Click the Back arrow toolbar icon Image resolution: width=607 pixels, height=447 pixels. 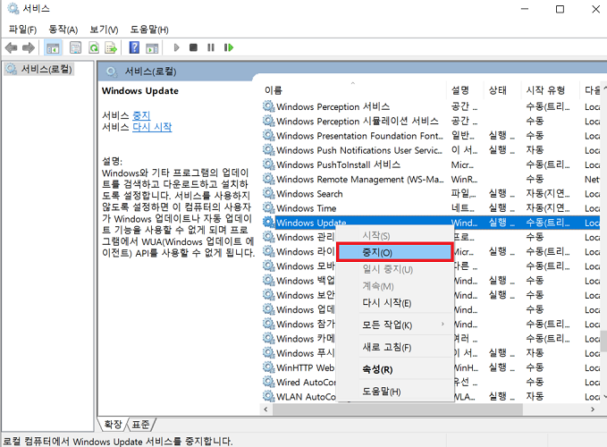(12, 48)
